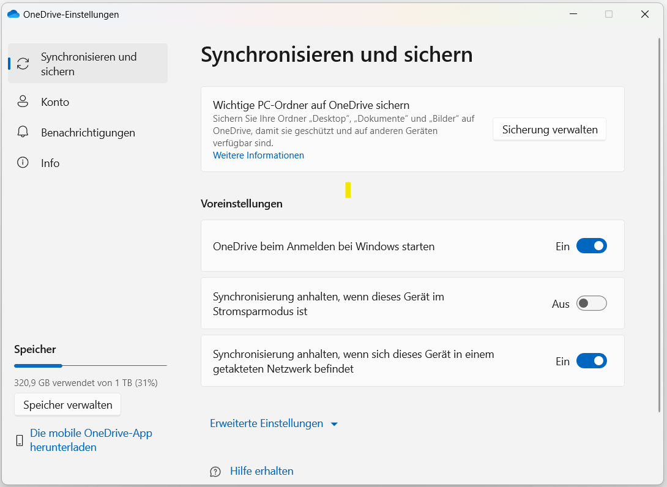Viewport: 667px width, 487px height.
Task: Click the Konto person icon
Action: 23,102
